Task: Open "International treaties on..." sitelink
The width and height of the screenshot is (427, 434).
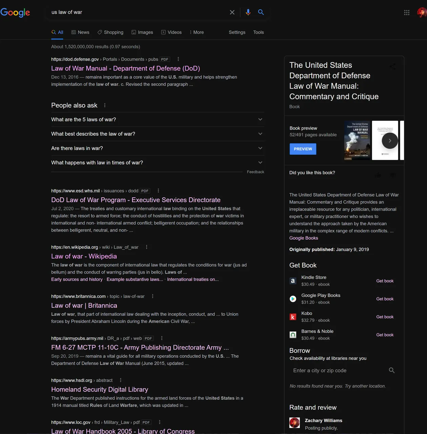Action: 193,279
